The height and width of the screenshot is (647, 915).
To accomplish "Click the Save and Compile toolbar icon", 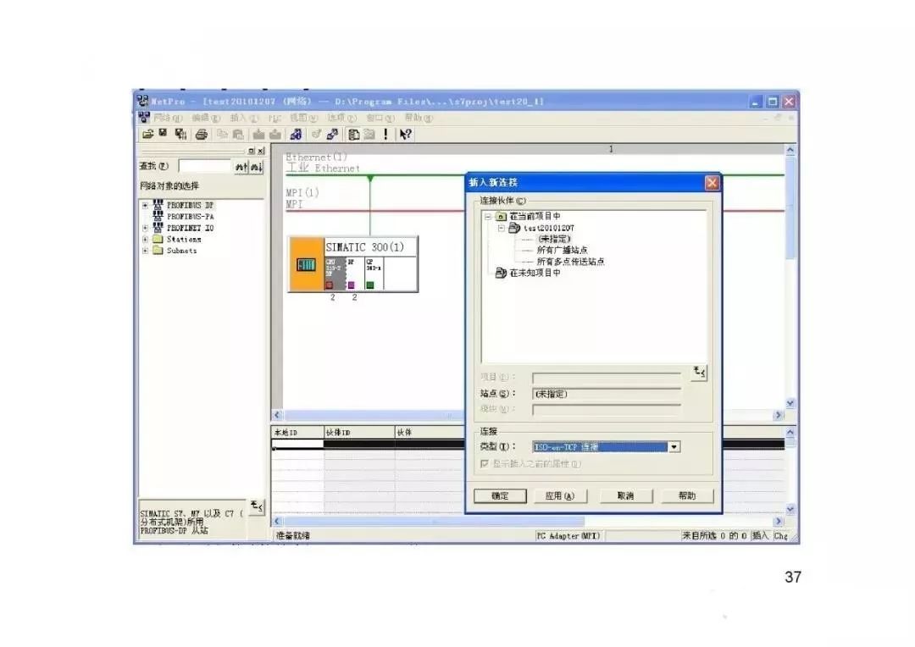I will coord(181,134).
